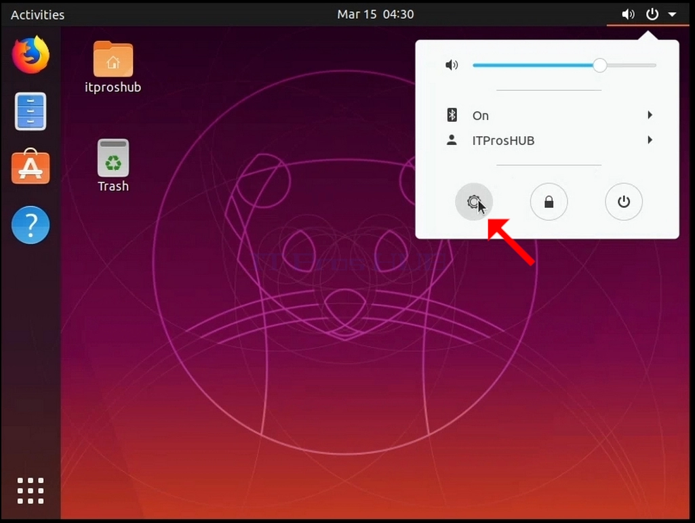Open Firefox from the dock
The width and height of the screenshot is (695, 523).
[31, 55]
